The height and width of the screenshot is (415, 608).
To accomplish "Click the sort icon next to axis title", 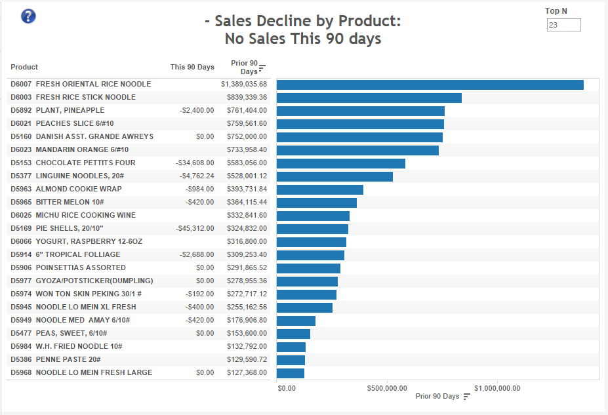I will 467,396.
